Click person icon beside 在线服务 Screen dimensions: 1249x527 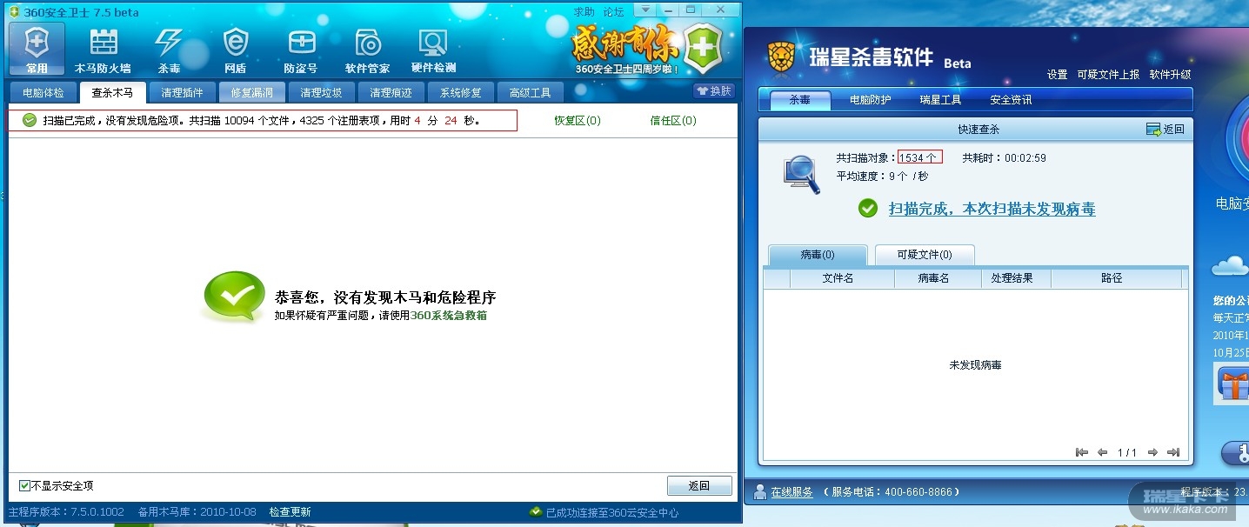(760, 492)
